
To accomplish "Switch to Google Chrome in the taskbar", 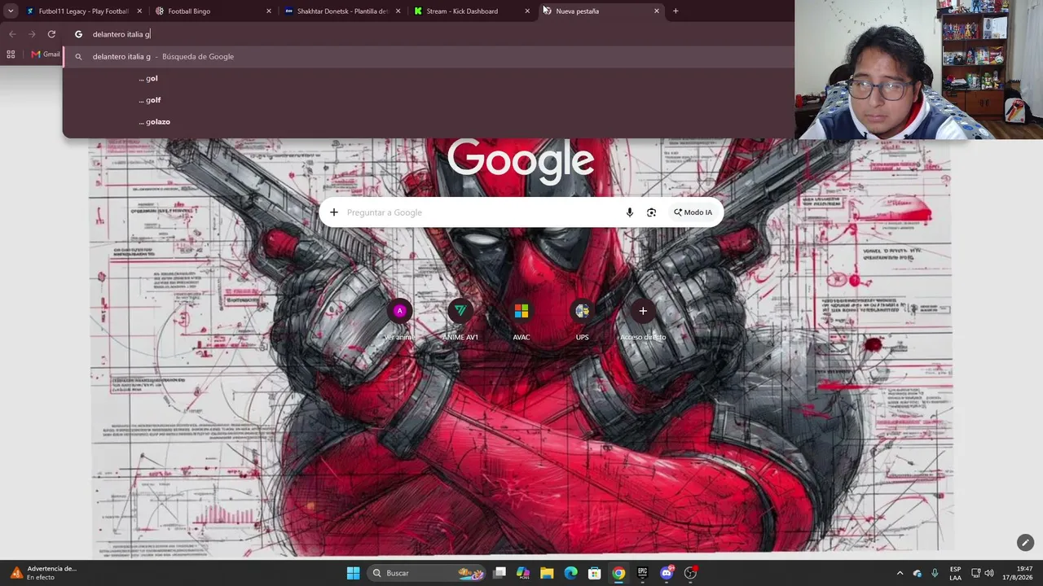I will pyautogui.click(x=618, y=573).
